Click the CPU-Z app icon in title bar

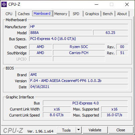[x=4, y=4]
